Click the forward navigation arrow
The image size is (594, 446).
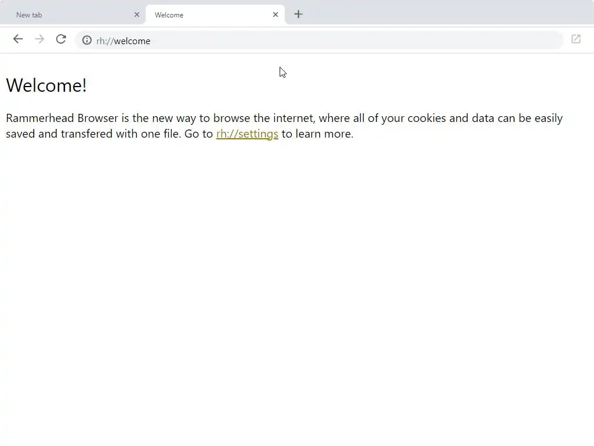tap(39, 39)
